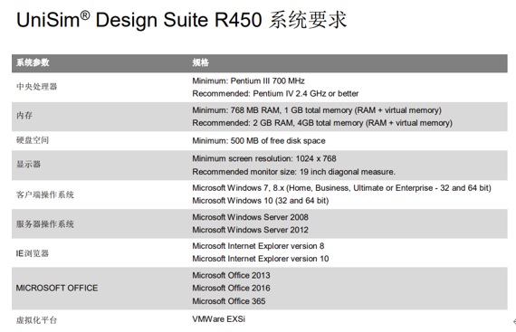Click the 2 GB RAM recommended memory line
The width and height of the screenshot is (516, 332).
tap(322, 123)
